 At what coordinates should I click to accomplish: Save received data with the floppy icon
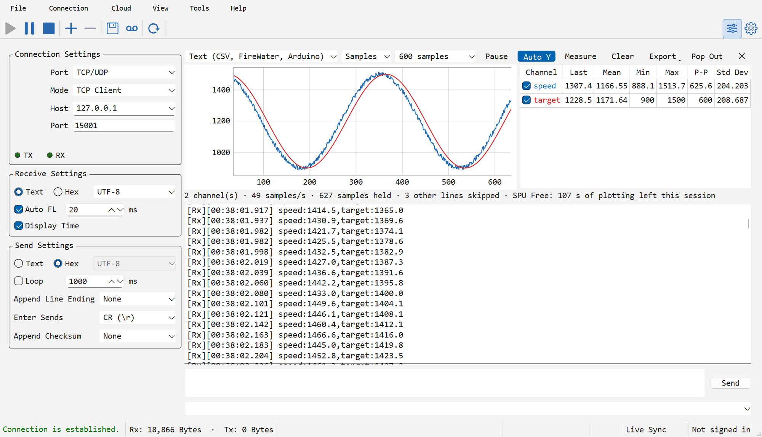pyautogui.click(x=112, y=29)
